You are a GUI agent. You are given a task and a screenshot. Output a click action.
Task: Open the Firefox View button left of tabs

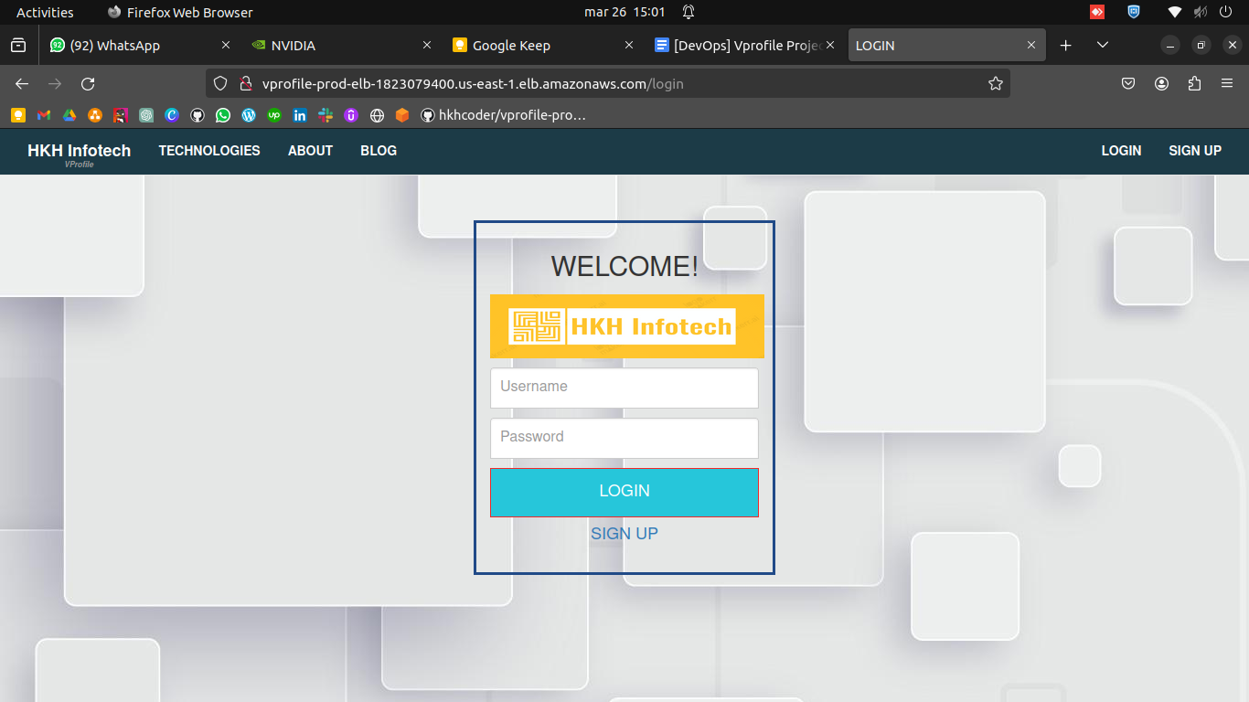(x=18, y=45)
